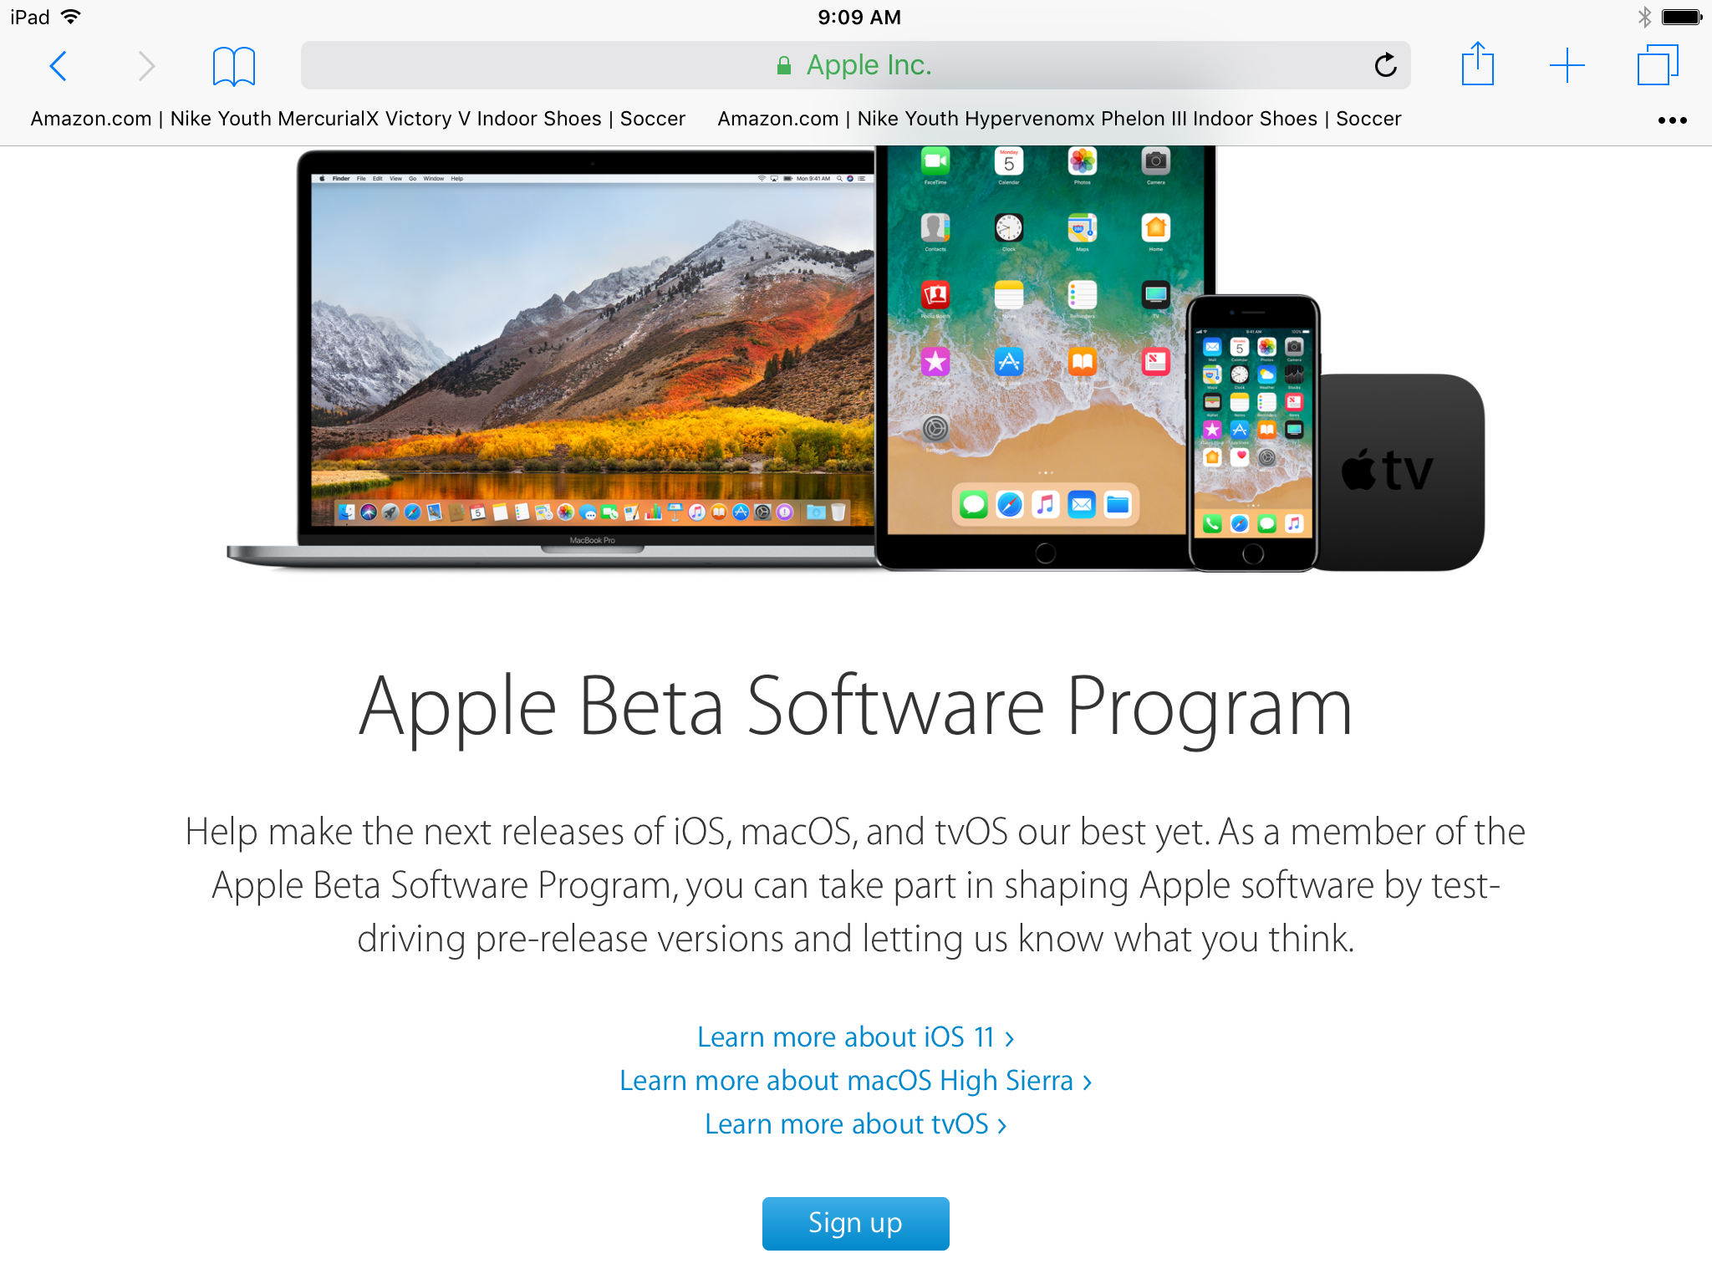Open Nike Youth Hypervenomx Phelon III bookmark
The width and height of the screenshot is (1712, 1284).
pyautogui.click(x=1059, y=119)
